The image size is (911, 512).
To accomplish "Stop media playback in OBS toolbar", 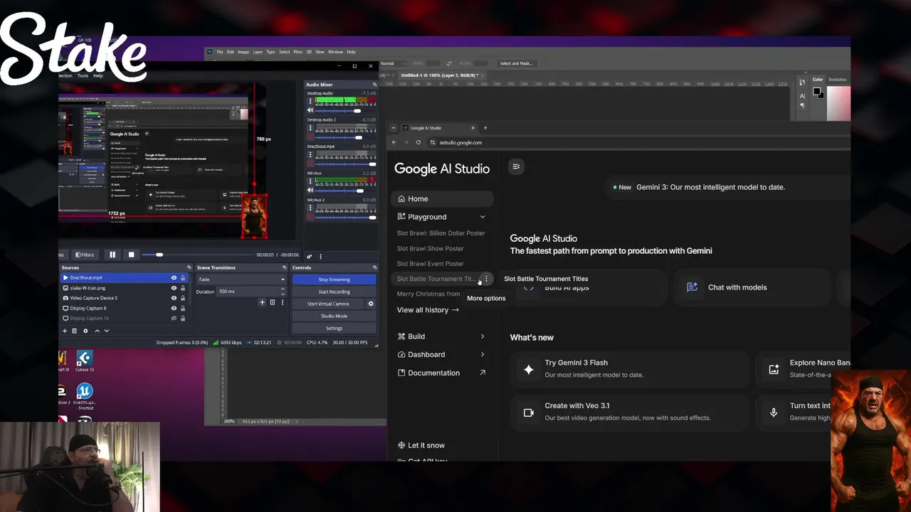I will click(131, 255).
